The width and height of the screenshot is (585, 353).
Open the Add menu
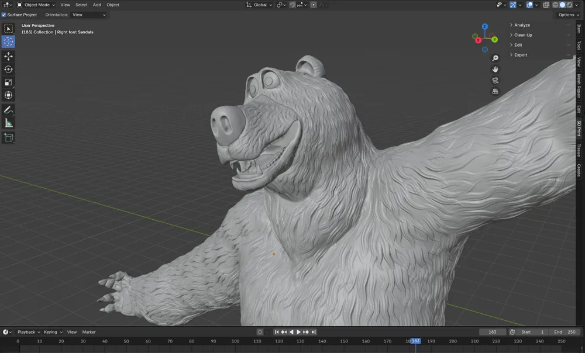click(97, 5)
